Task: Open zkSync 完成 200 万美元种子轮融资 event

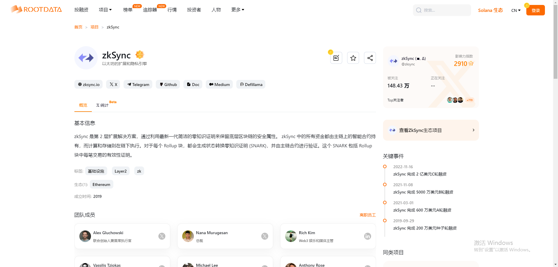Action: [425, 228]
